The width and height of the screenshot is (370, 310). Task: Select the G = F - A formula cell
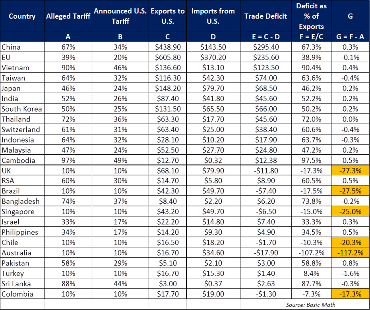coord(350,37)
